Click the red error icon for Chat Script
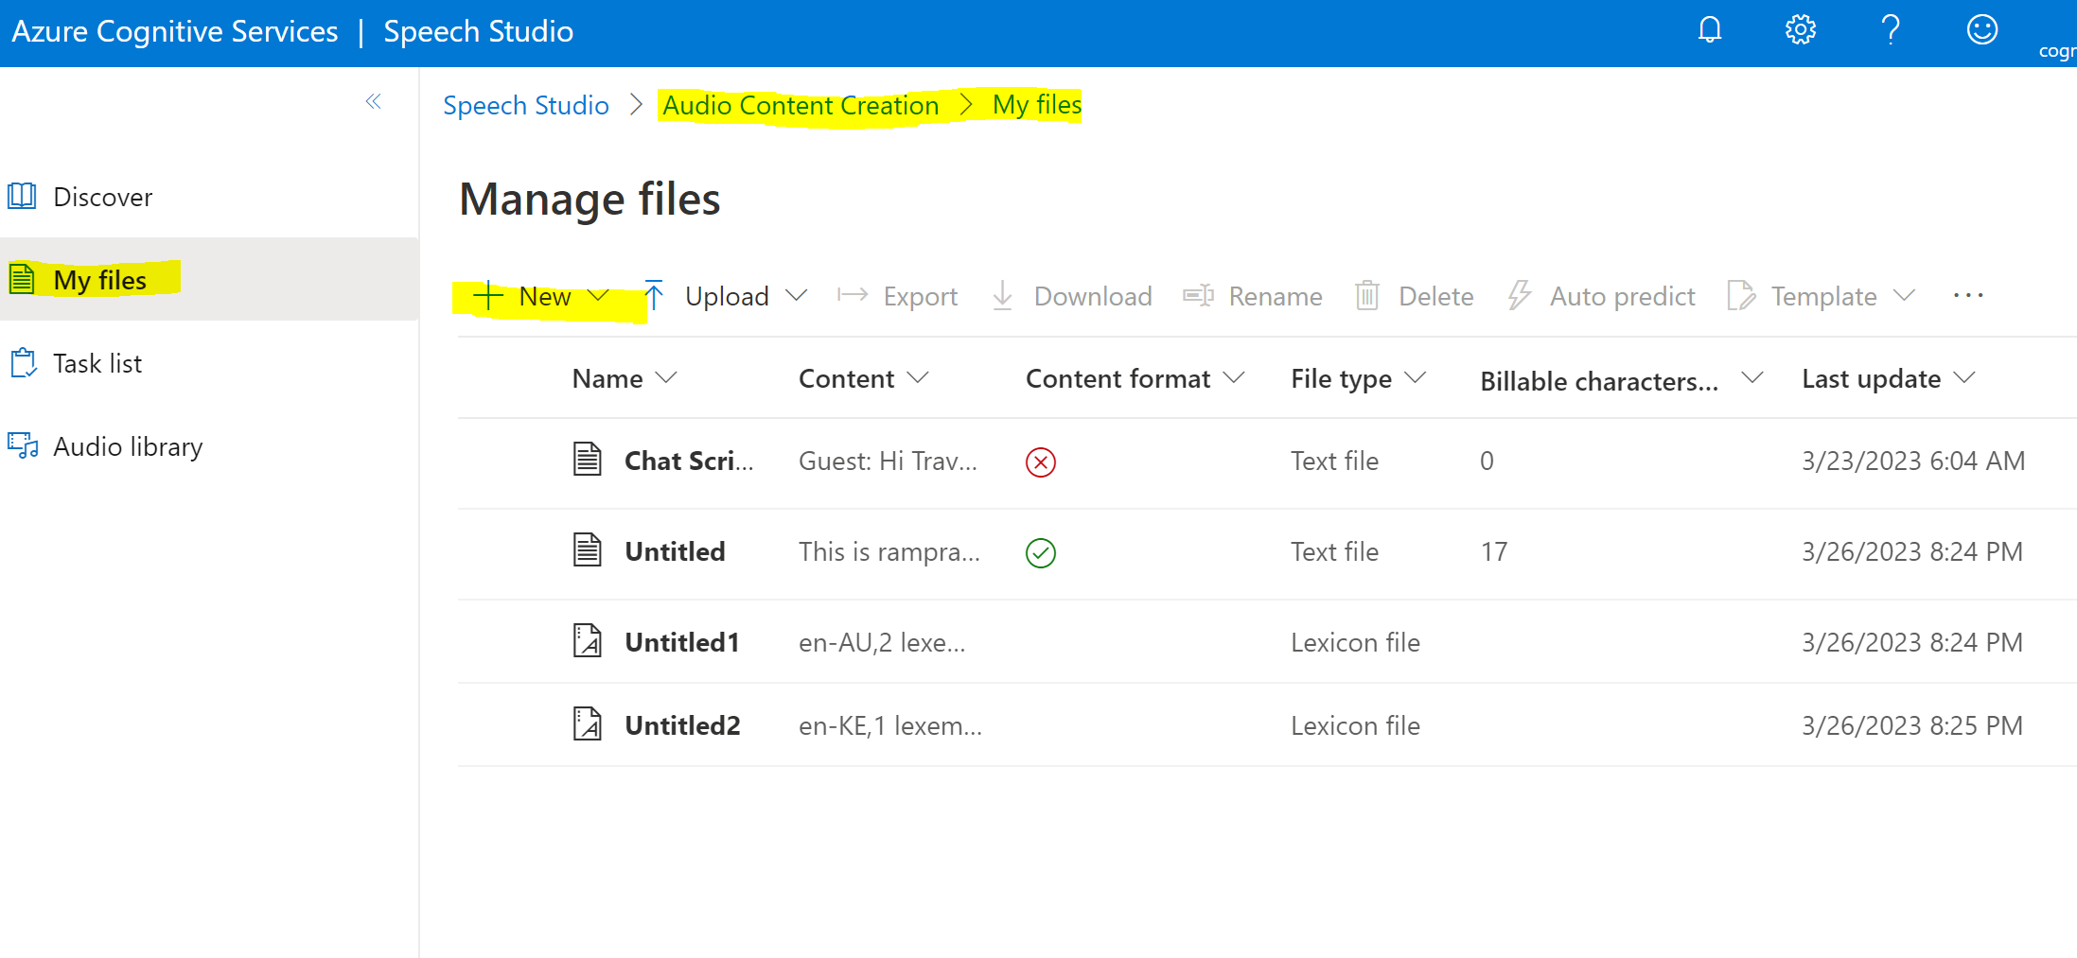 coord(1041,462)
